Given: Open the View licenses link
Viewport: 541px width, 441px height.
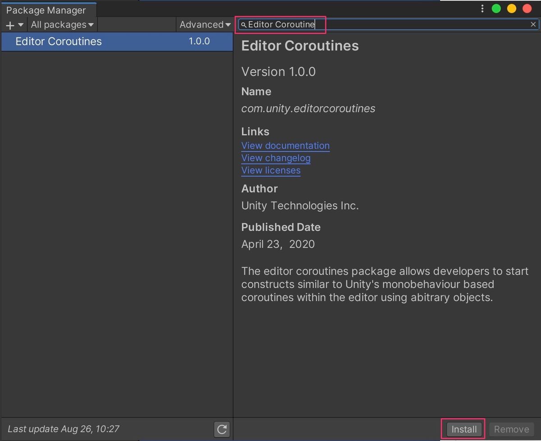Looking at the screenshot, I should 271,170.
